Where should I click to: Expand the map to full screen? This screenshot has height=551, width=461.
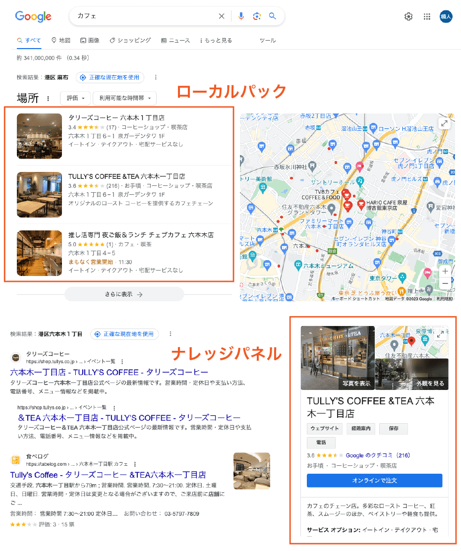click(445, 123)
